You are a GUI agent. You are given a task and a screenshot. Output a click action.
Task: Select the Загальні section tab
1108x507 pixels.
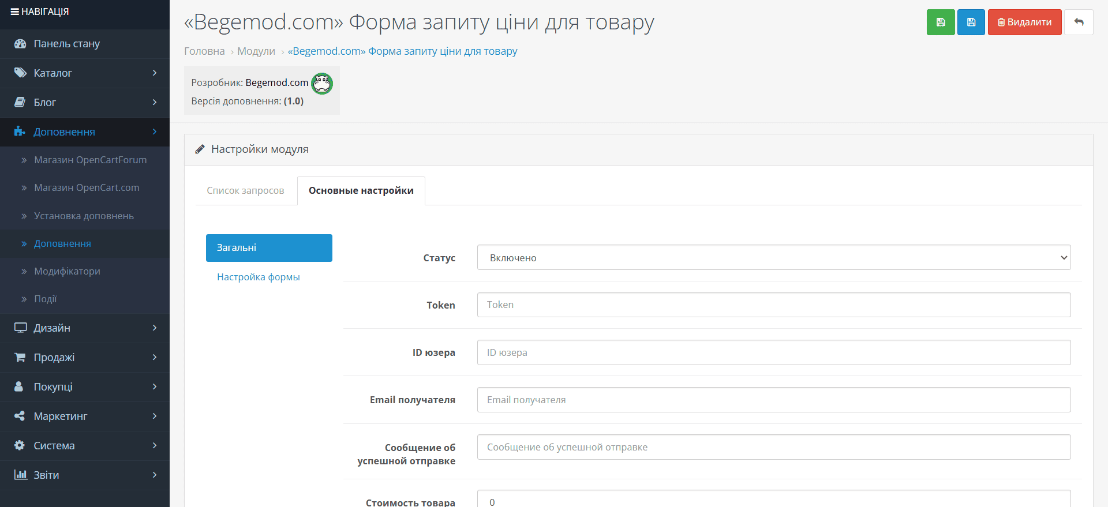(269, 248)
